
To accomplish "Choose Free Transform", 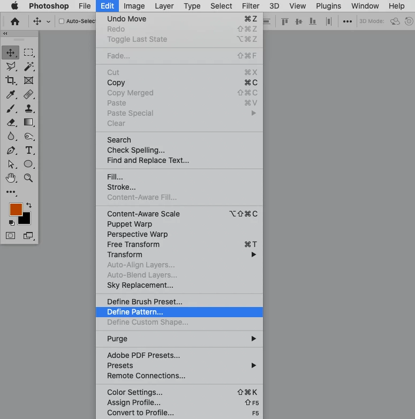I will click(x=179, y=244).
